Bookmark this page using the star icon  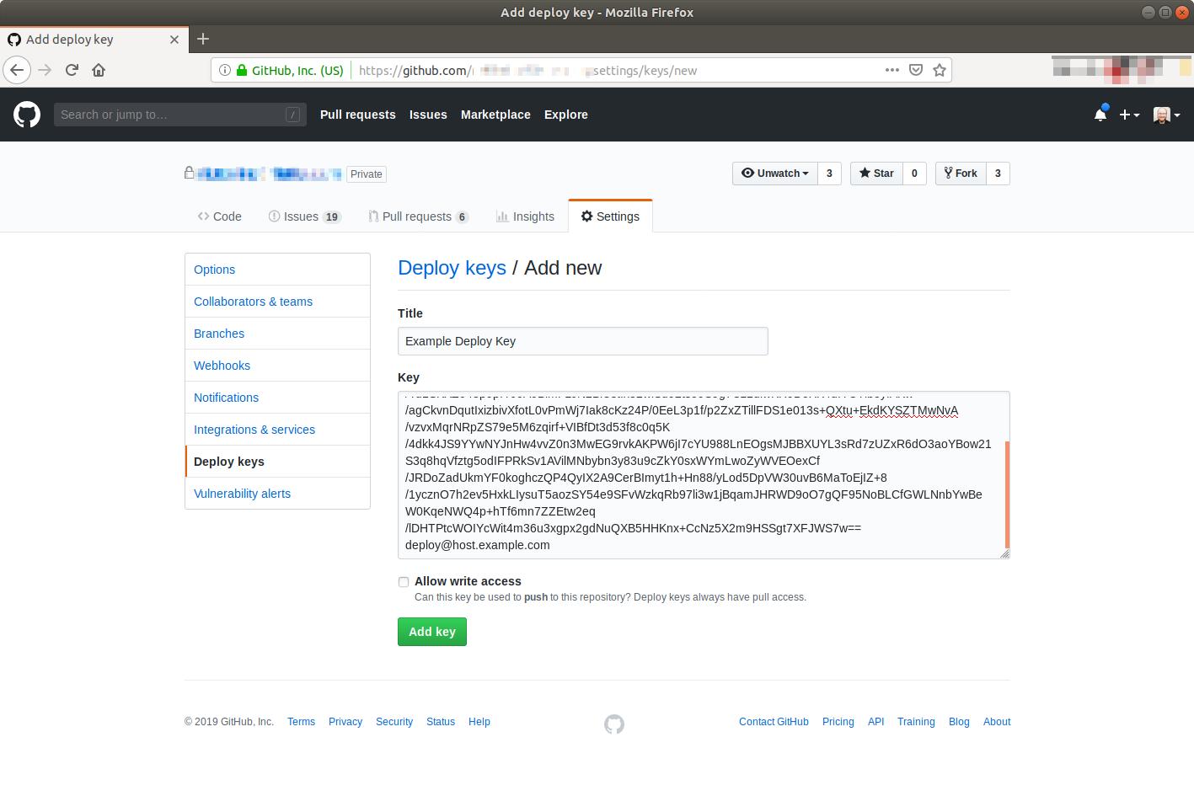(x=939, y=70)
